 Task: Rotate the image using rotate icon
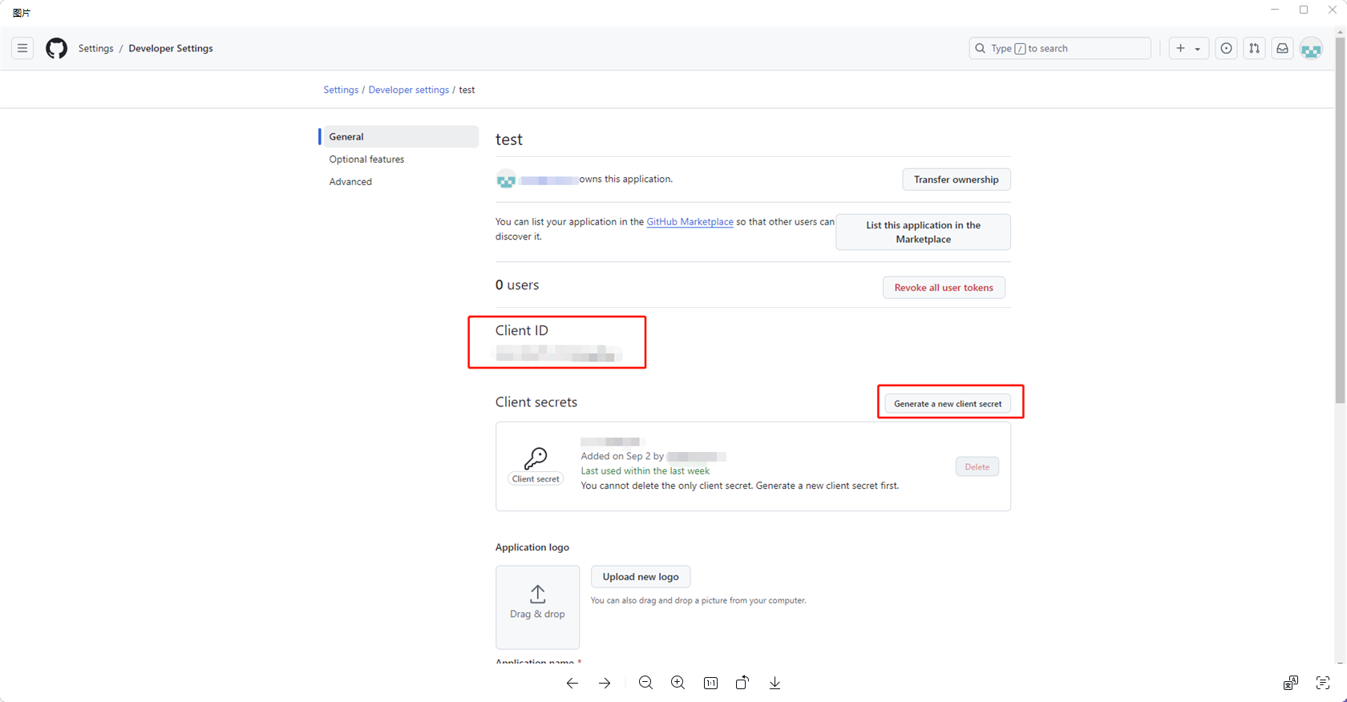point(742,683)
